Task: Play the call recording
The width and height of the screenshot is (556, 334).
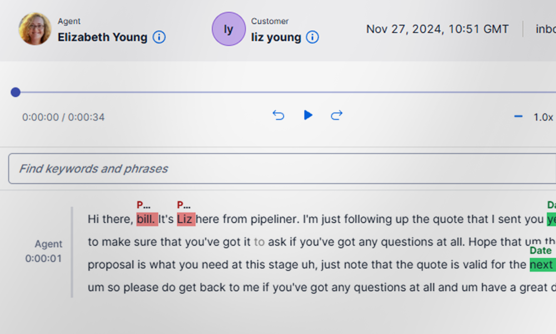Action: click(308, 115)
